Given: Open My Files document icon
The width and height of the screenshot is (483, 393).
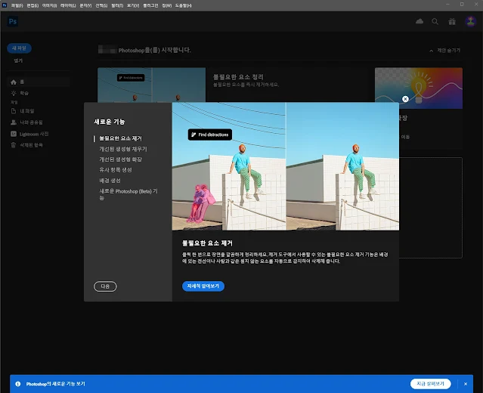Looking at the screenshot, I should (x=14, y=111).
